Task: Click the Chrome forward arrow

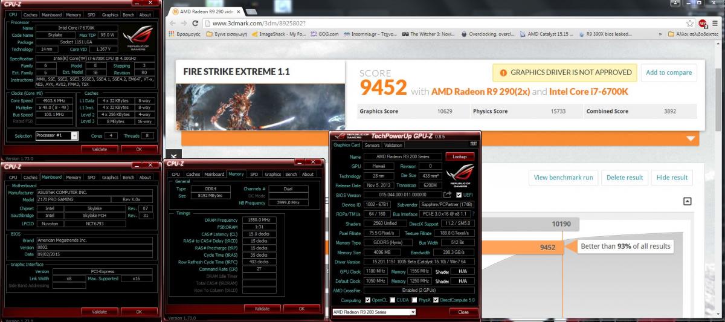Action: coord(184,23)
